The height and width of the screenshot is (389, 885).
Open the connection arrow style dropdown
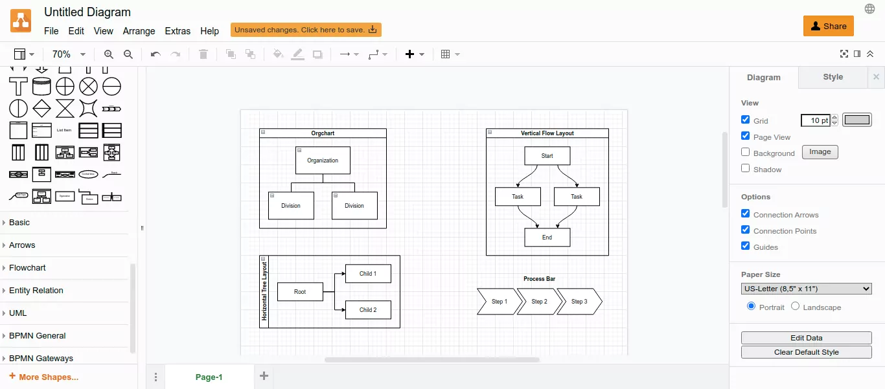coord(349,55)
